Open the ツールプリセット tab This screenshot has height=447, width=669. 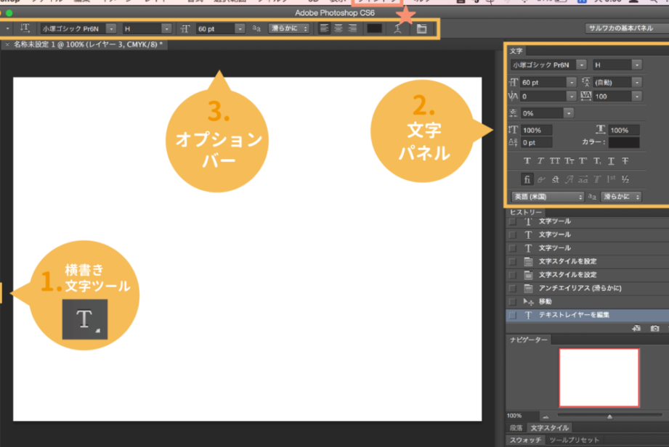click(575, 440)
